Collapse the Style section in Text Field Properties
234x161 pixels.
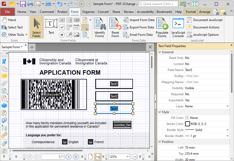click(160, 112)
